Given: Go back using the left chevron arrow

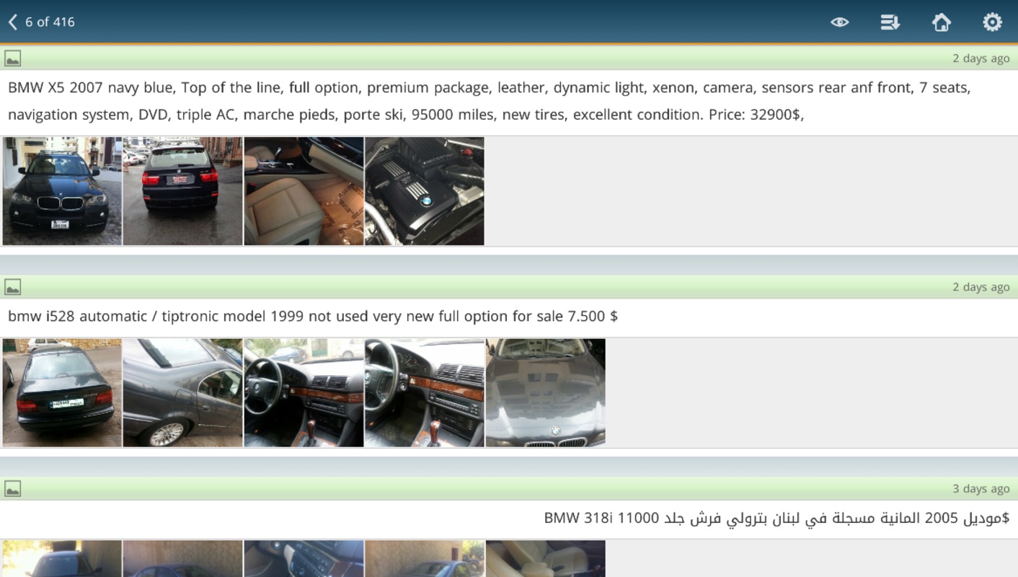Looking at the screenshot, I should coord(12,22).
